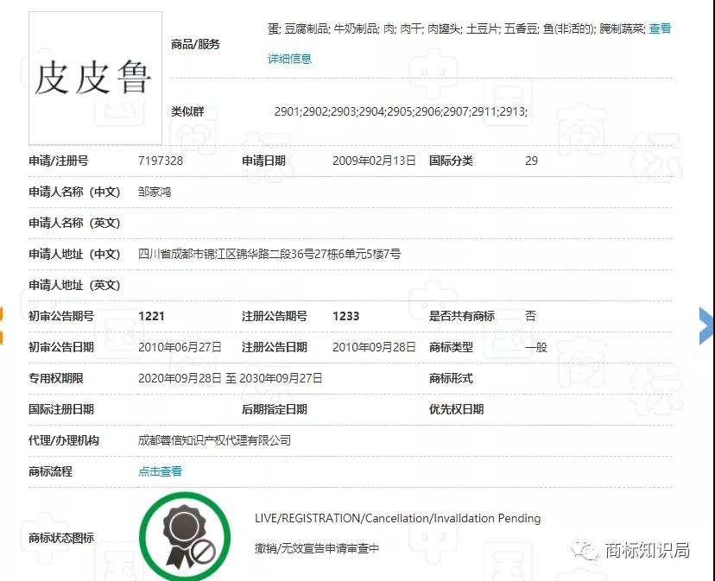715x581 pixels.
Task: Click the 商品/服务 field label
Action: click(195, 44)
